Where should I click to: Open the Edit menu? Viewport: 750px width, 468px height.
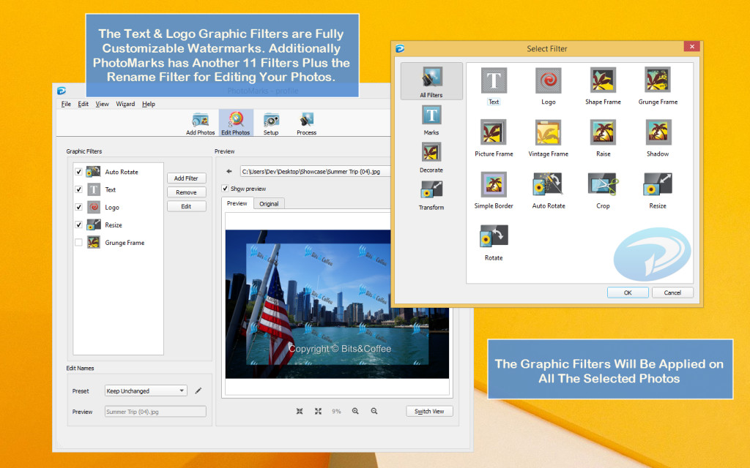[83, 104]
